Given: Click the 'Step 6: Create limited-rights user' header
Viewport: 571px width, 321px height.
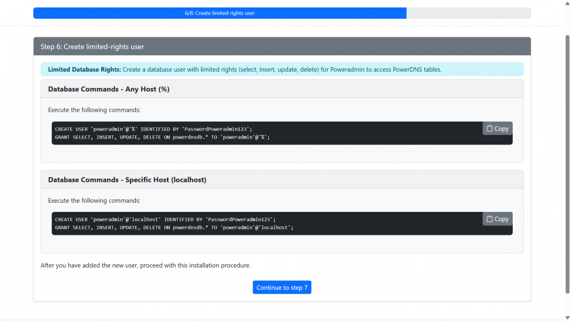Looking at the screenshot, I should [x=92, y=47].
